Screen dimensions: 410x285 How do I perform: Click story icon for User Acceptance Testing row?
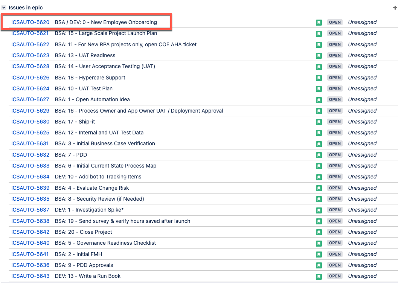tap(319, 67)
